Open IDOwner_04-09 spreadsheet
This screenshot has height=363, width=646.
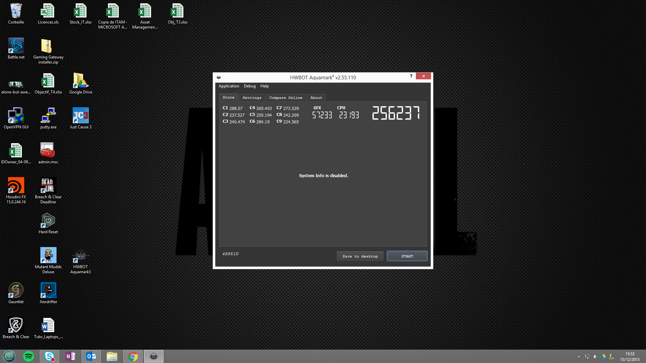pos(16,154)
